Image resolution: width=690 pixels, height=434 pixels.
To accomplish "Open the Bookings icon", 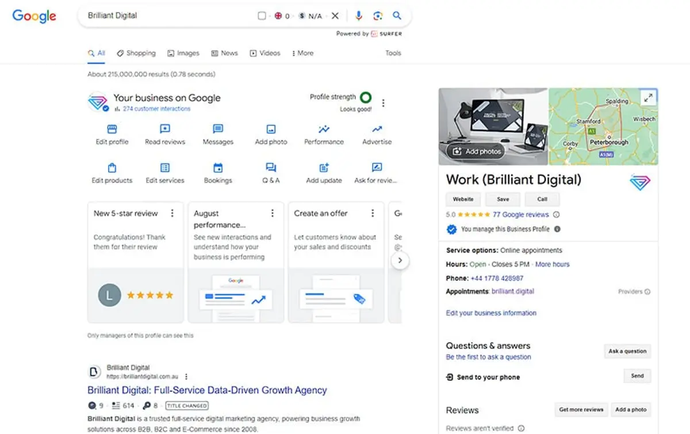I will coord(218,171).
